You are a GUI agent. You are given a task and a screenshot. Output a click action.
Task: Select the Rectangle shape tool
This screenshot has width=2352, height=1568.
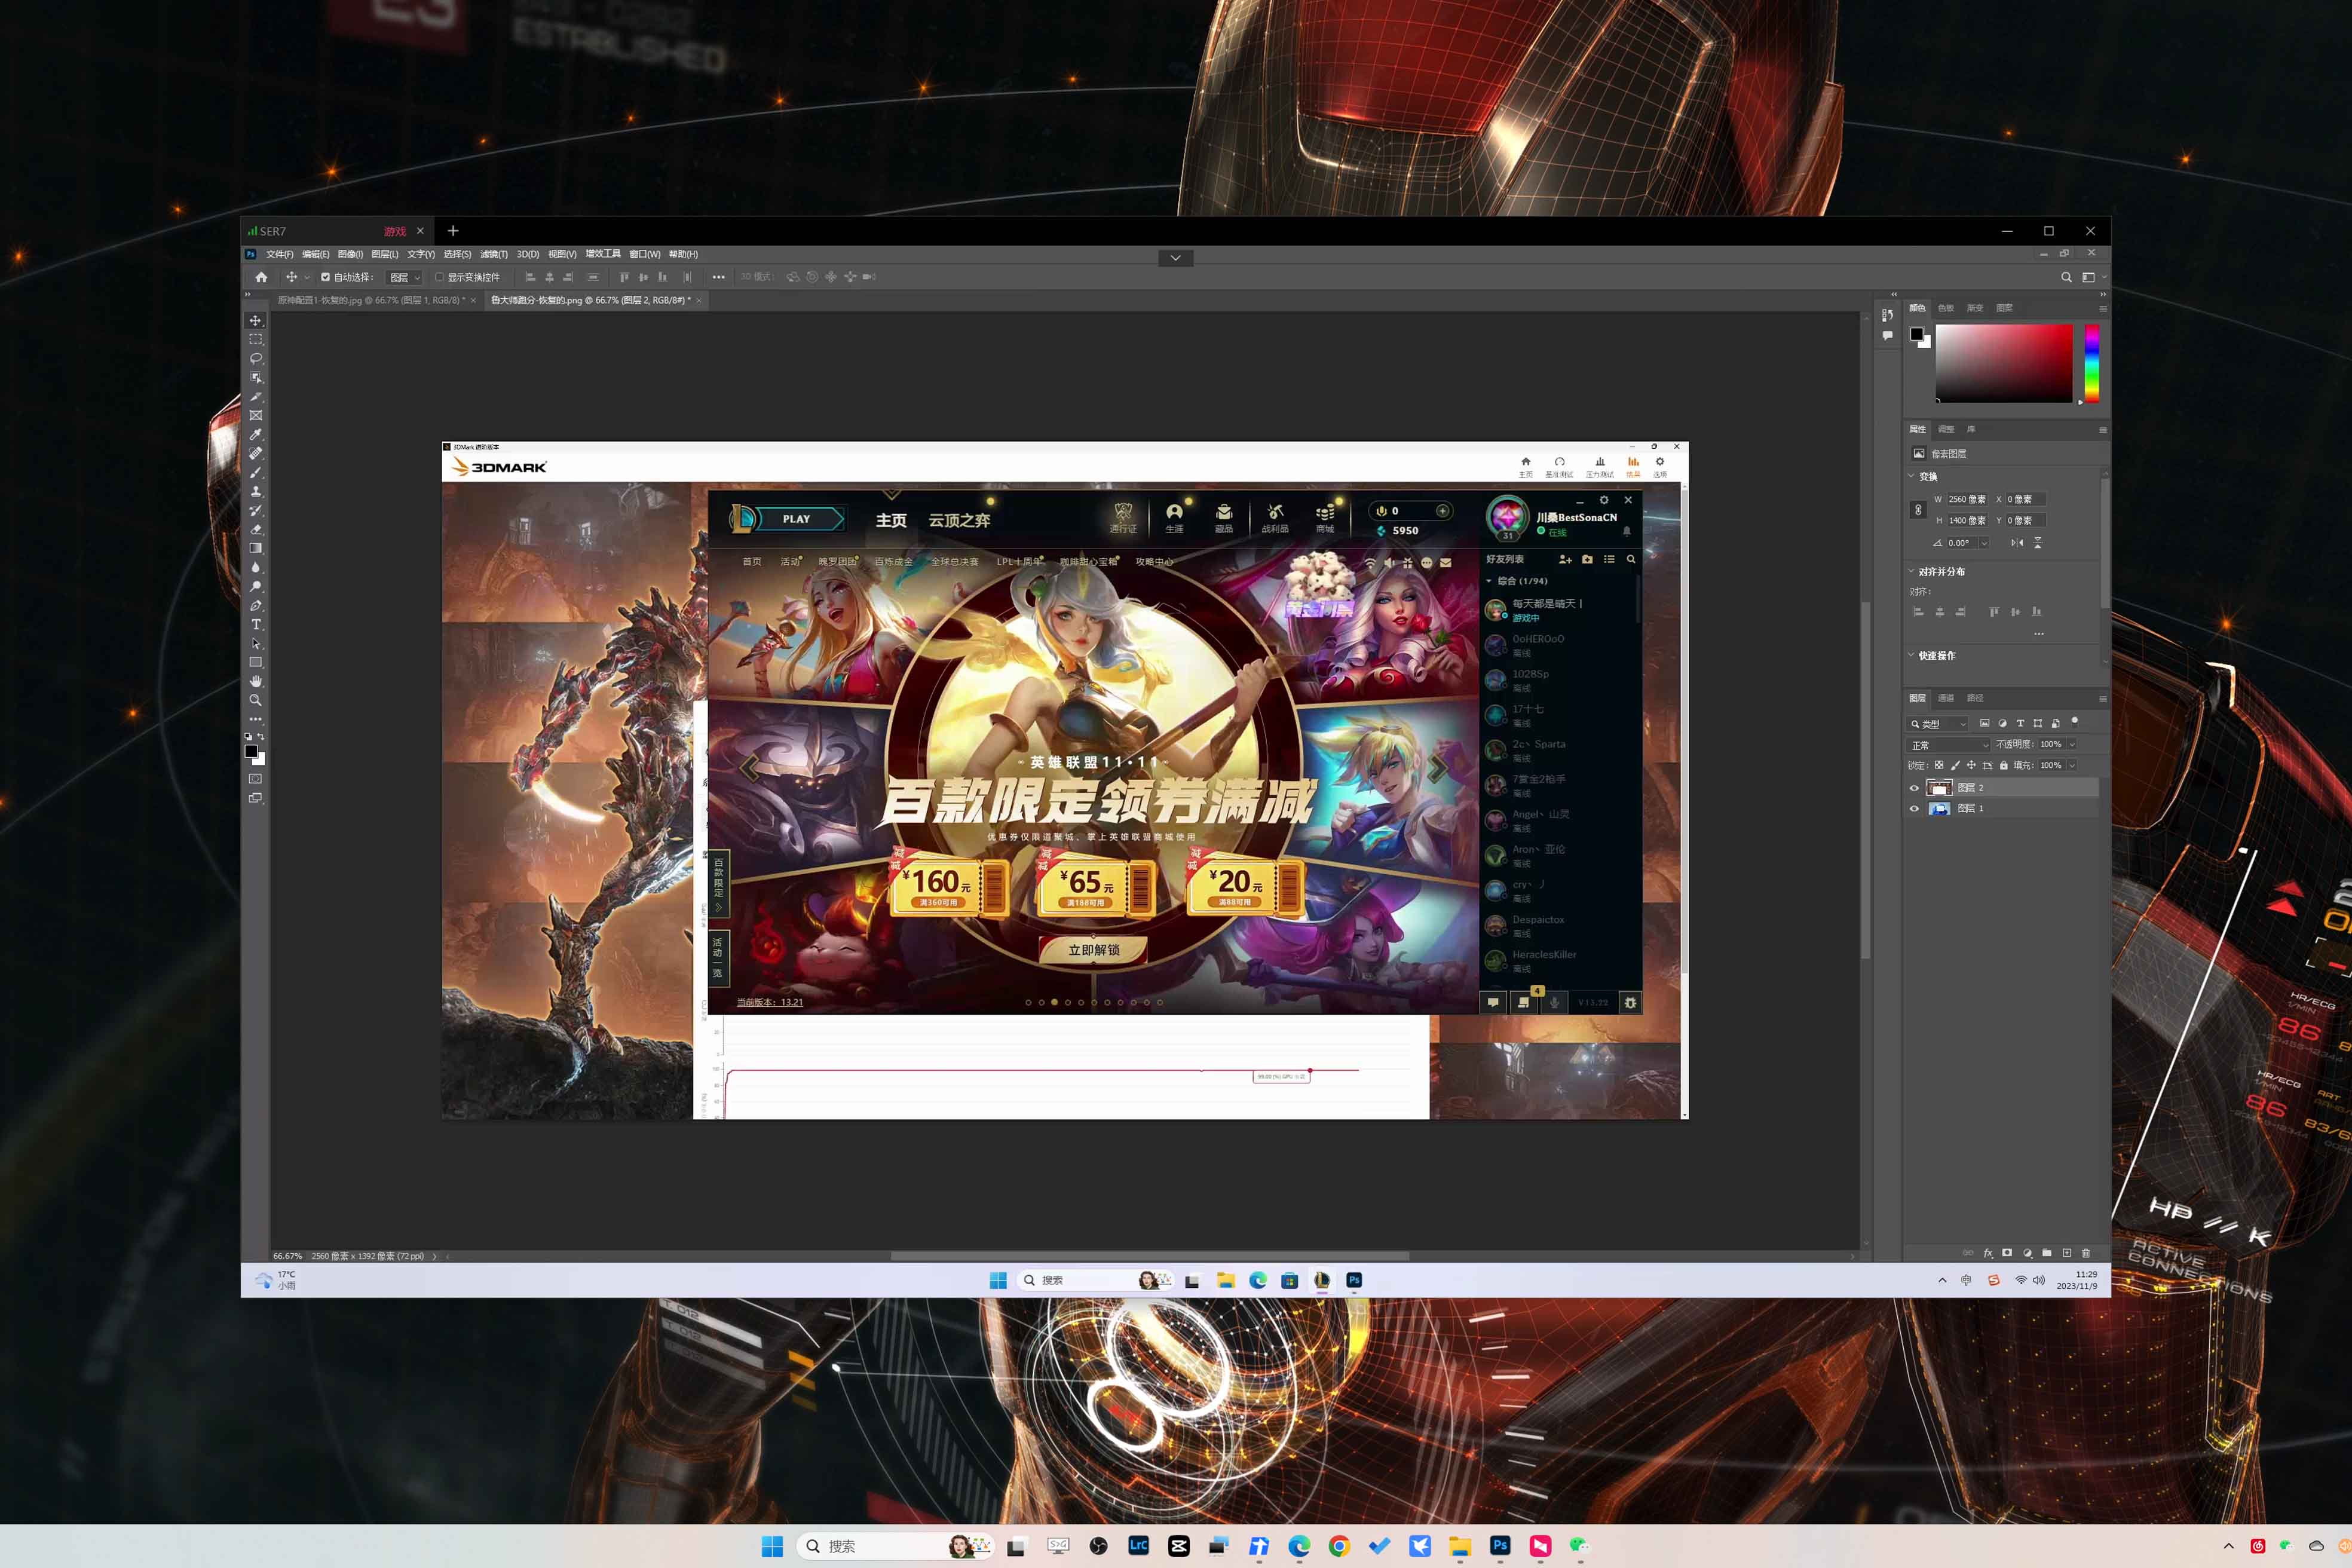[x=255, y=662]
